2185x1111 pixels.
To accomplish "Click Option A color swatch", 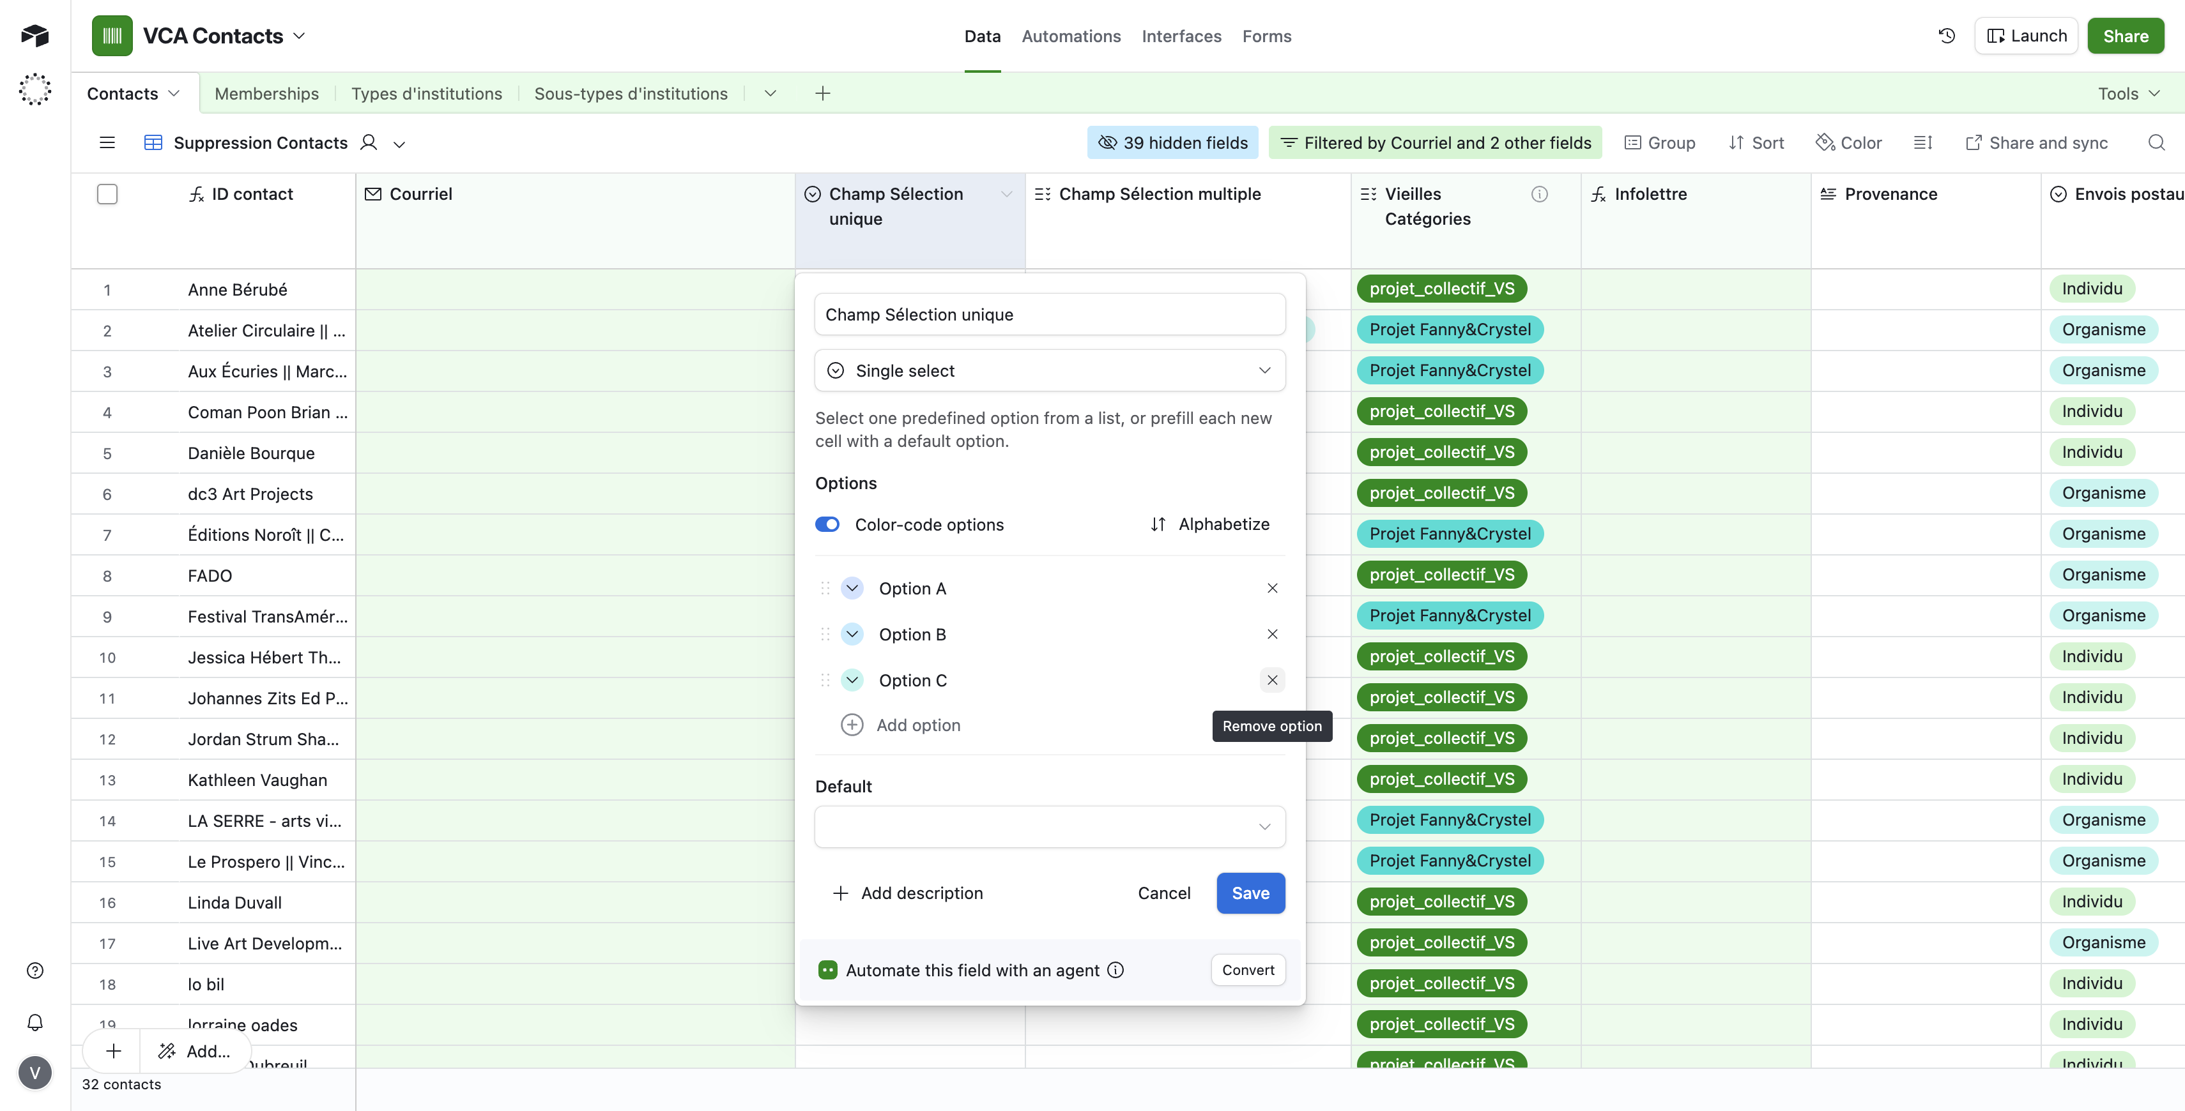I will [852, 588].
